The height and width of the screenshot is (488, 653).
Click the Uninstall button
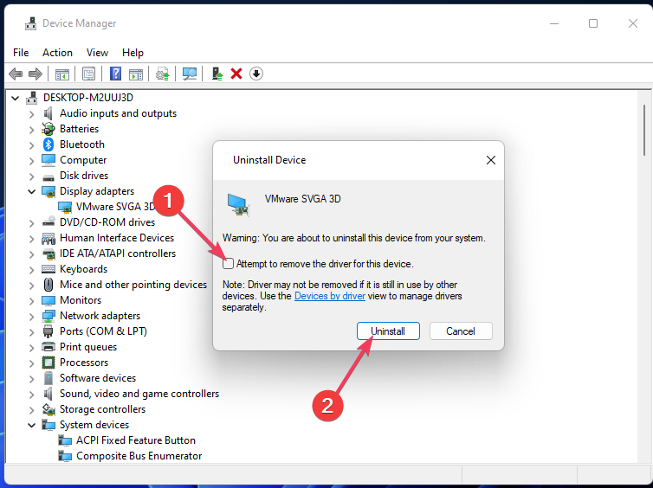click(388, 331)
